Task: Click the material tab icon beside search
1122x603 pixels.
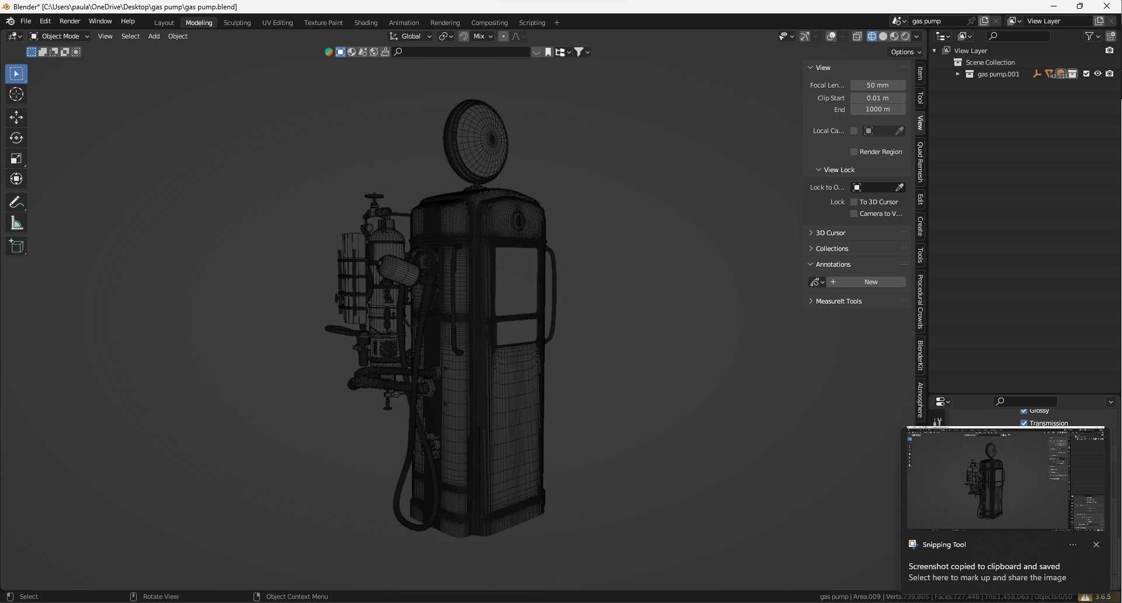Action: (x=352, y=52)
